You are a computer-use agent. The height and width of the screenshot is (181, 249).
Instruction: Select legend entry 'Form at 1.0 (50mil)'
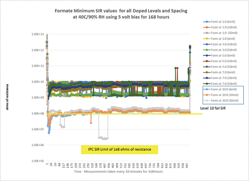[220, 33]
